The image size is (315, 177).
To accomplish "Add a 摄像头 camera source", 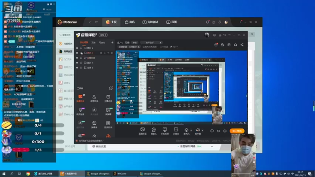I will (154, 131).
